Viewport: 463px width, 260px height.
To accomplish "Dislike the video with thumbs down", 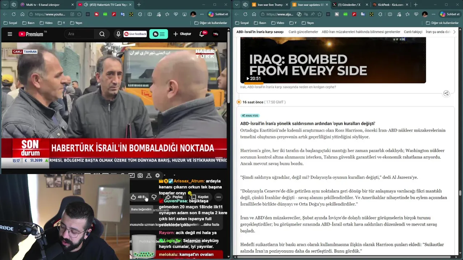I will [154, 197].
